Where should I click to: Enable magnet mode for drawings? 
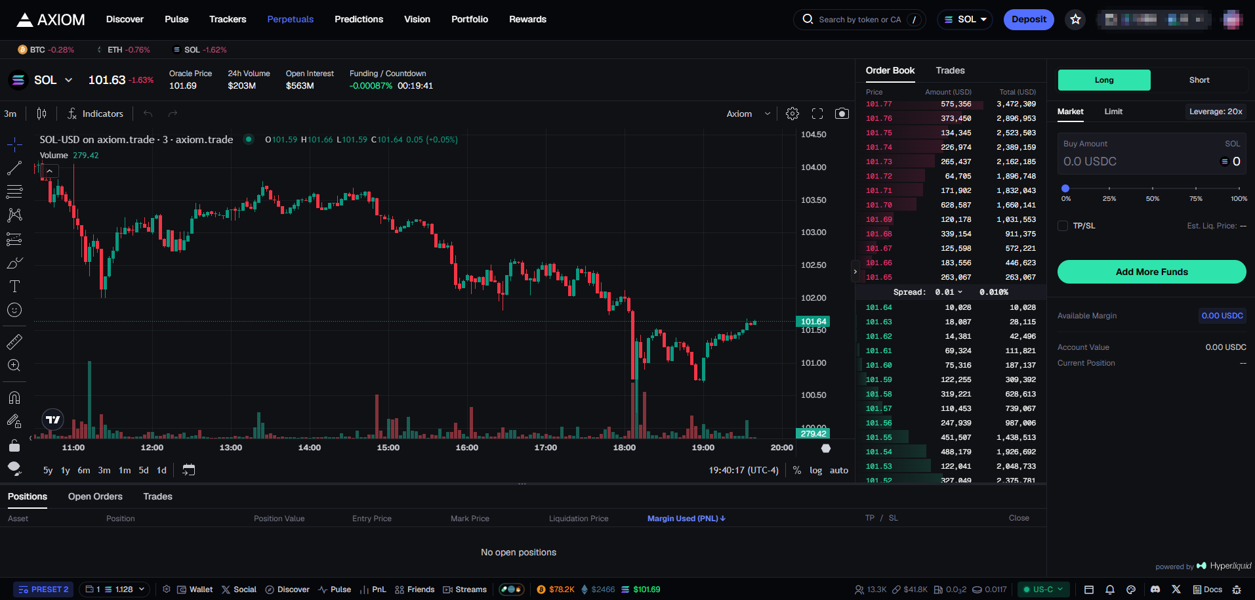(14, 398)
